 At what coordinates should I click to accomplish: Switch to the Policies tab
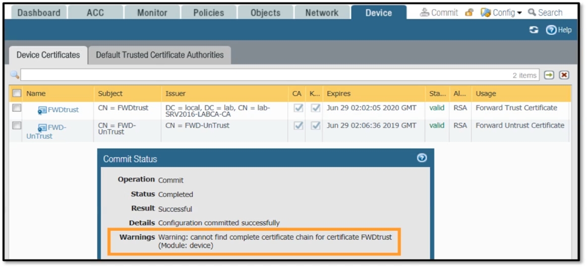[208, 13]
